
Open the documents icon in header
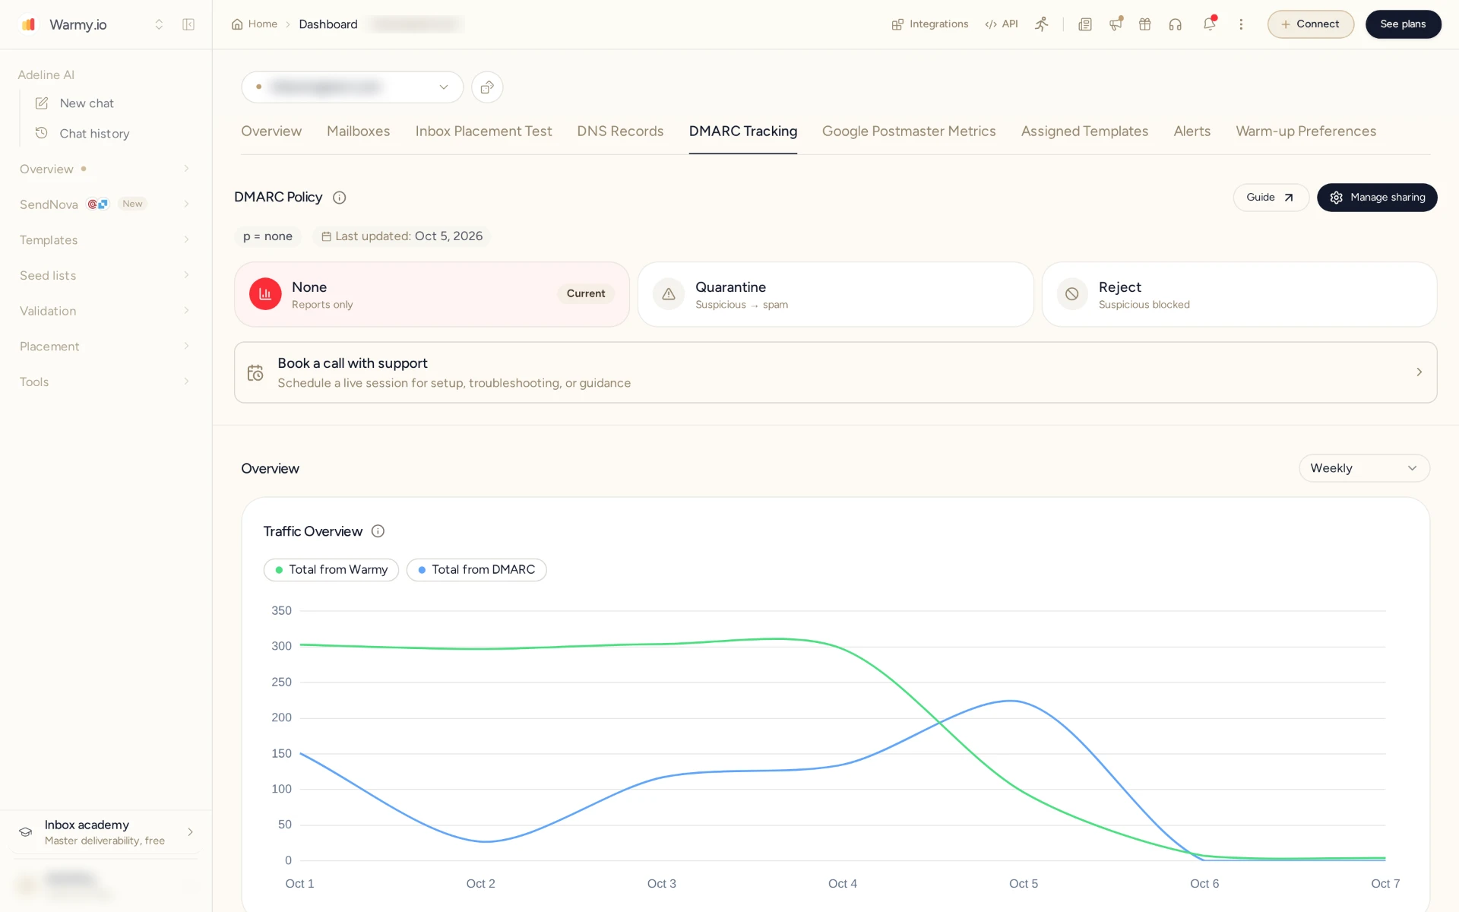(1085, 24)
